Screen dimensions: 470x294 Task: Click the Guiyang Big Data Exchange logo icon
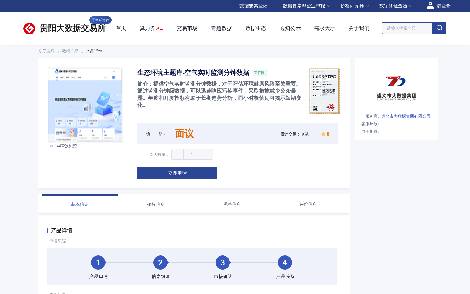coord(29,29)
